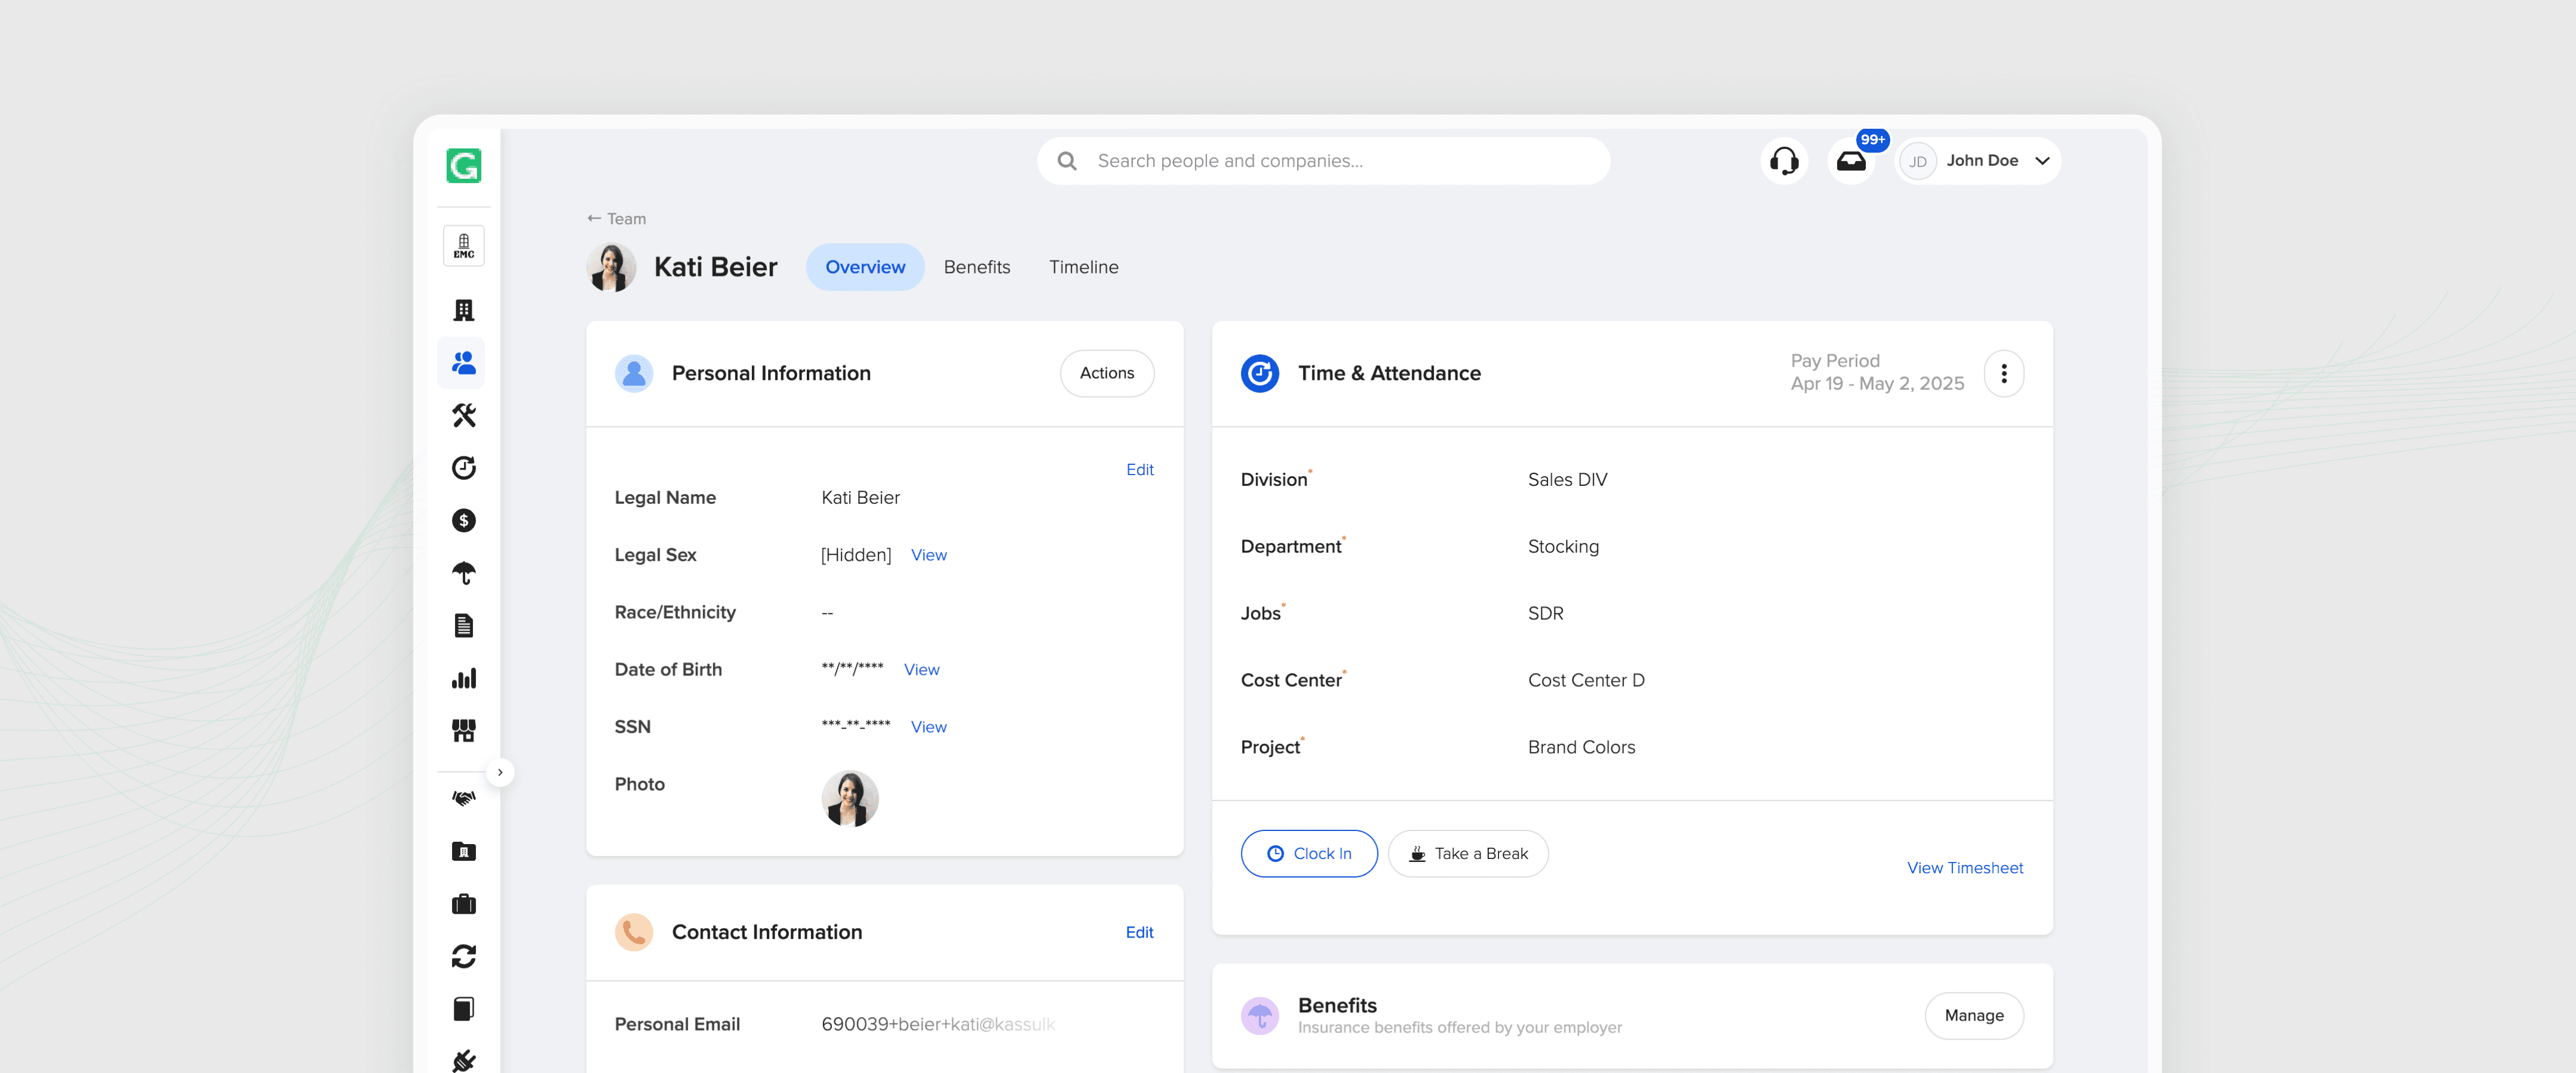Switch to the Benefits tab
This screenshot has width=2576, height=1073.
pyautogui.click(x=976, y=267)
